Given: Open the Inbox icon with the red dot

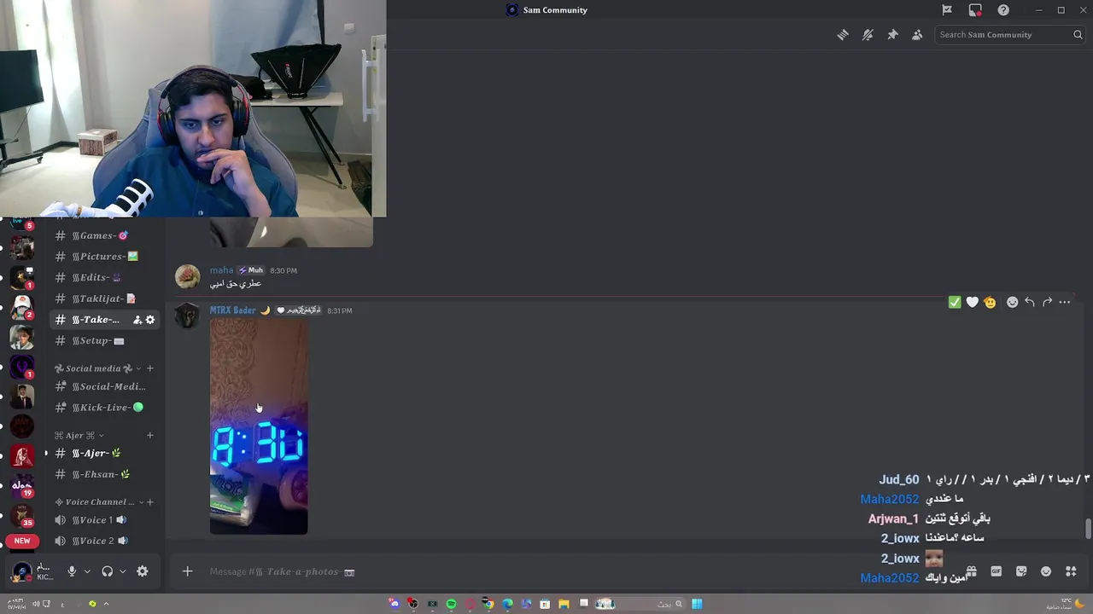Looking at the screenshot, I should 975,10.
